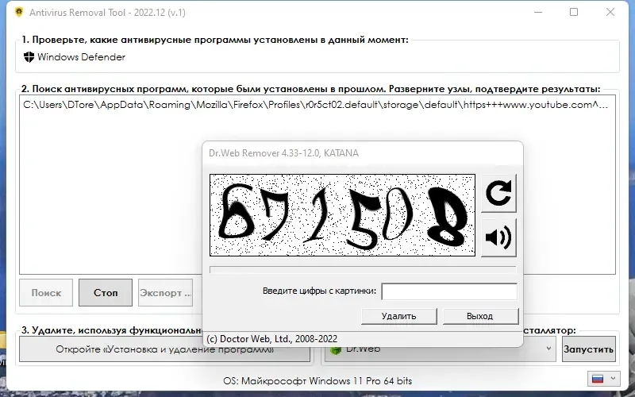Click the Стоп button
The height and width of the screenshot is (397, 635).
106,292
